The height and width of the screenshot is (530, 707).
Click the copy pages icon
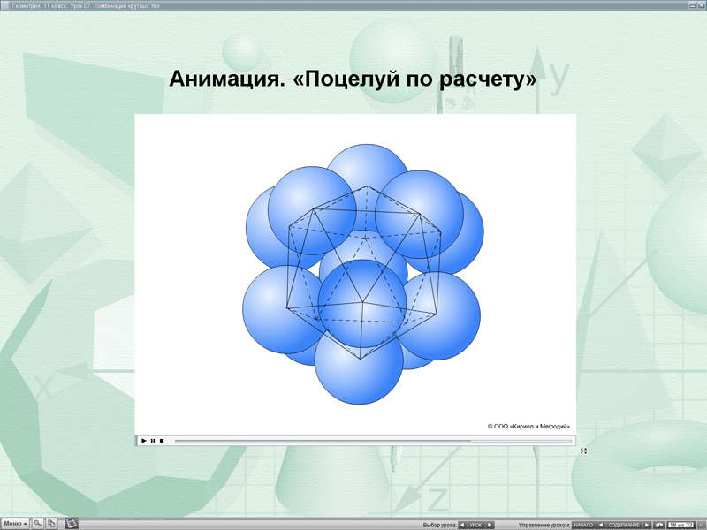(51, 524)
